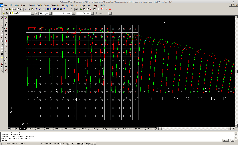The image size is (238, 145).
Task: Open the Dimension menu
Action: point(56,5)
